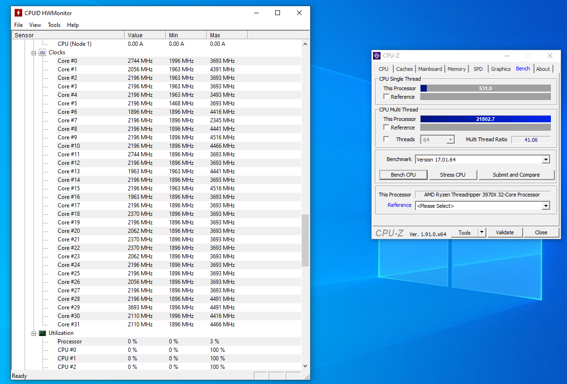Click the Bench CPU button
This screenshot has height=384, width=567.
(x=404, y=175)
